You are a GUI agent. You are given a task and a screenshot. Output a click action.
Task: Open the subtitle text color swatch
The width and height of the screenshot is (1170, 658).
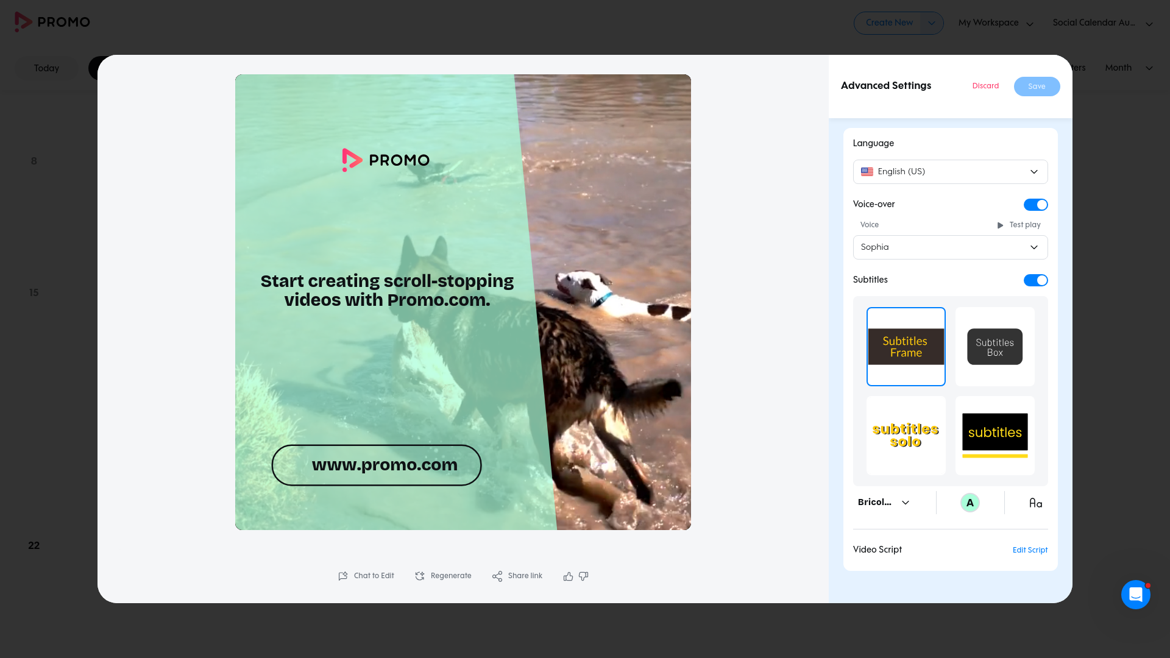[x=970, y=503]
